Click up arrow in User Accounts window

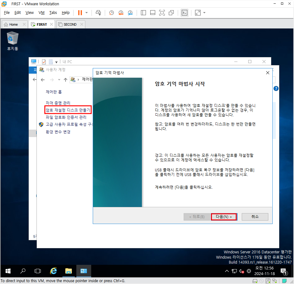pyautogui.click(x=66, y=80)
